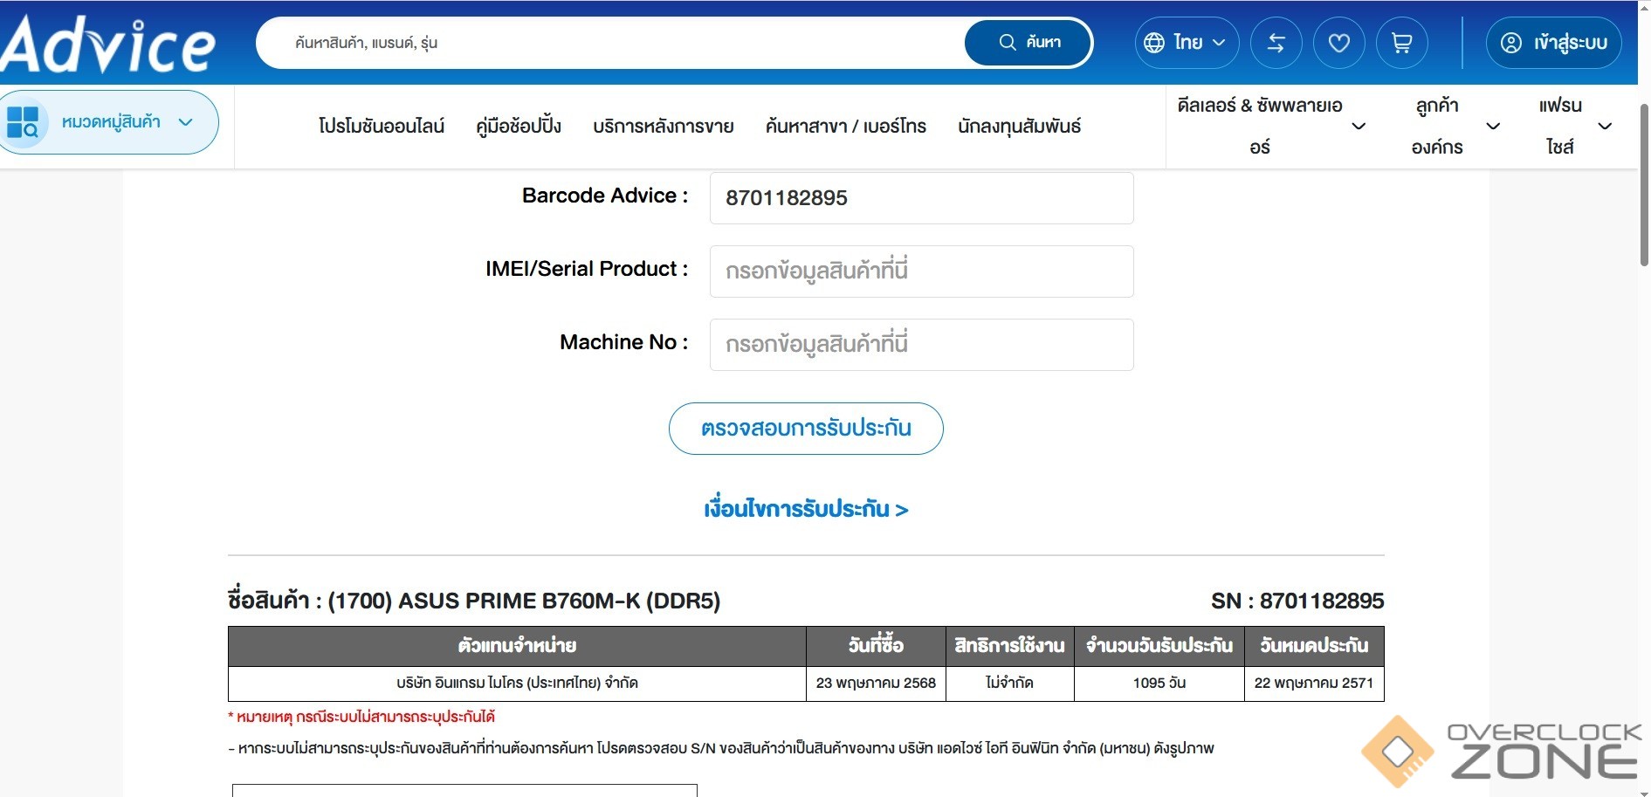The image size is (1651, 797).
Task: Click the red หมายเหตุ note text
Action: [361, 718]
